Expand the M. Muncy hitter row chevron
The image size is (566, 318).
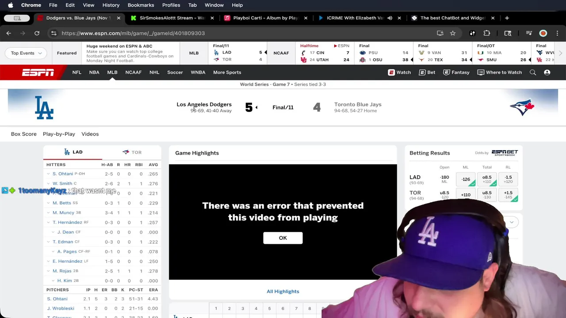[48, 213]
